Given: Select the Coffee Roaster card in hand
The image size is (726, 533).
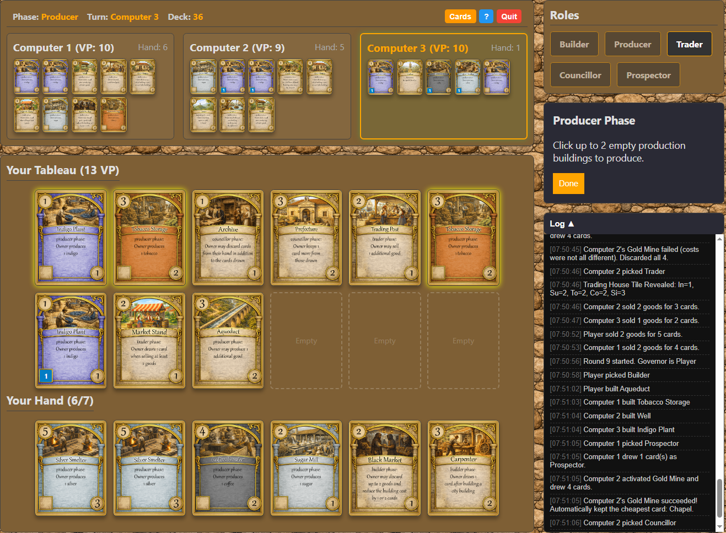Looking at the screenshot, I should 228,468.
